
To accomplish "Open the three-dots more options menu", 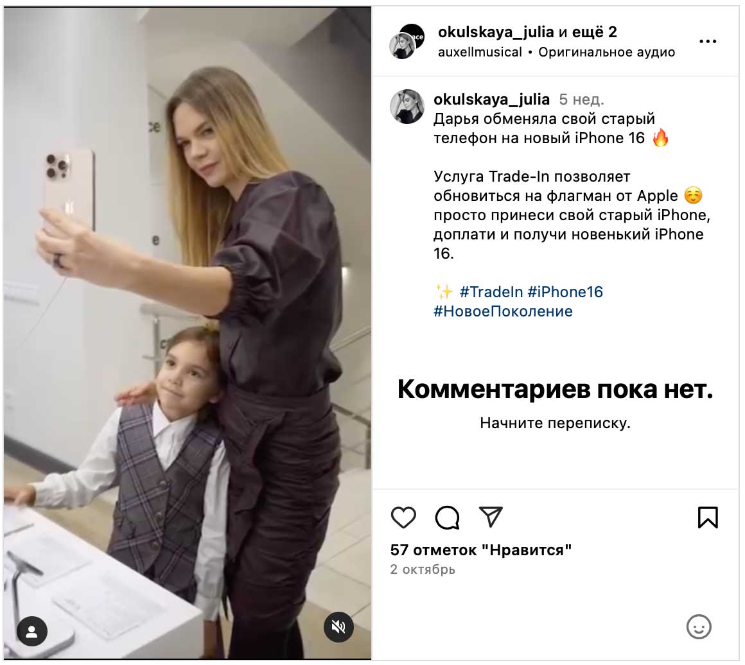I will tap(708, 41).
